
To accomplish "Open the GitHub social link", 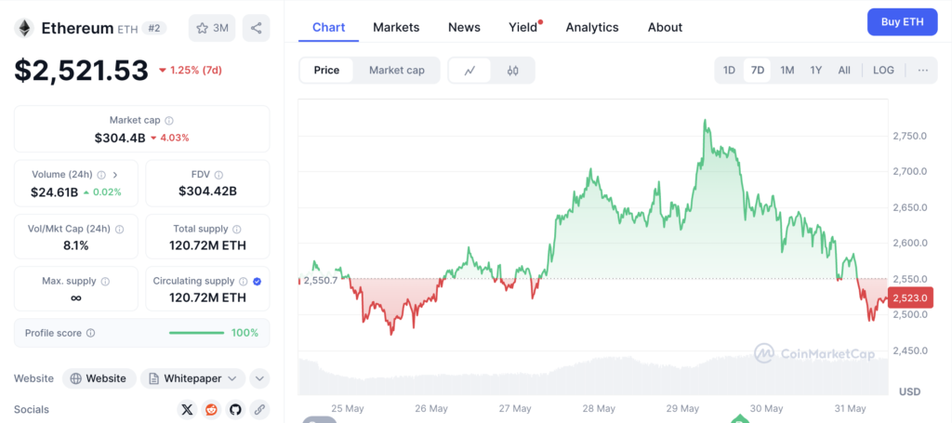I will (x=235, y=409).
